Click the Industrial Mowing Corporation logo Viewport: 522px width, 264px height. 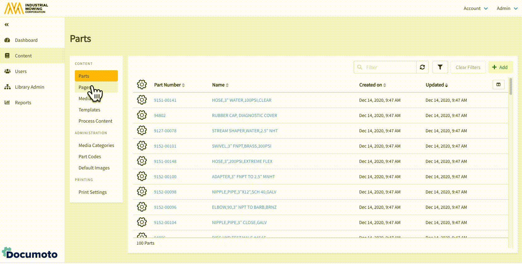coord(26,8)
